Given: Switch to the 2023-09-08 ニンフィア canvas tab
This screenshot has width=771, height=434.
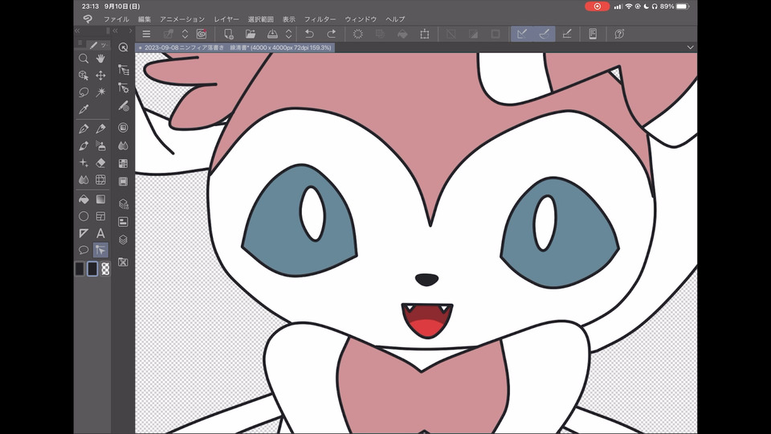Looking at the screenshot, I should (x=236, y=47).
